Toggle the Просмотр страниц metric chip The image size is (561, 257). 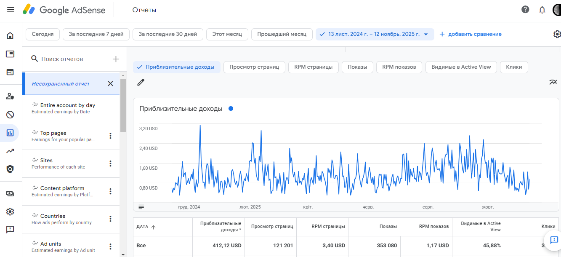tap(254, 67)
